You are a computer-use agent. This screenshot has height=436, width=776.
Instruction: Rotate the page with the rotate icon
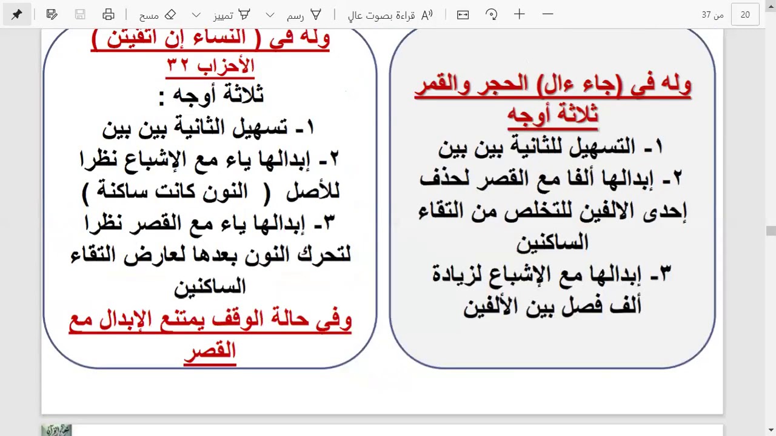point(492,15)
